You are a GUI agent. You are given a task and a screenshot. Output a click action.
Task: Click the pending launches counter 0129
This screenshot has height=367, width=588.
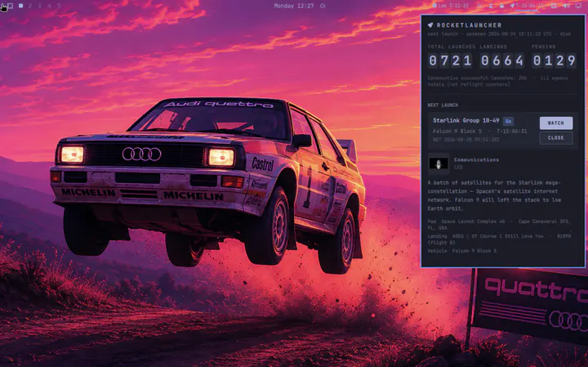[555, 60]
